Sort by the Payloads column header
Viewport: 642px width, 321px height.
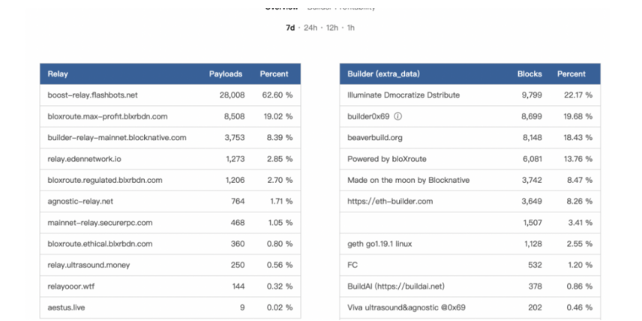(226, 74)
